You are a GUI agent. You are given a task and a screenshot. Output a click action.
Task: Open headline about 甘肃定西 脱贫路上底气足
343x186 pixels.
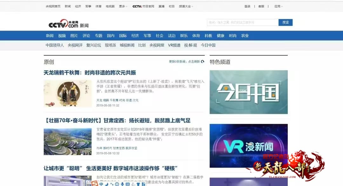click(x=117, y=121)
